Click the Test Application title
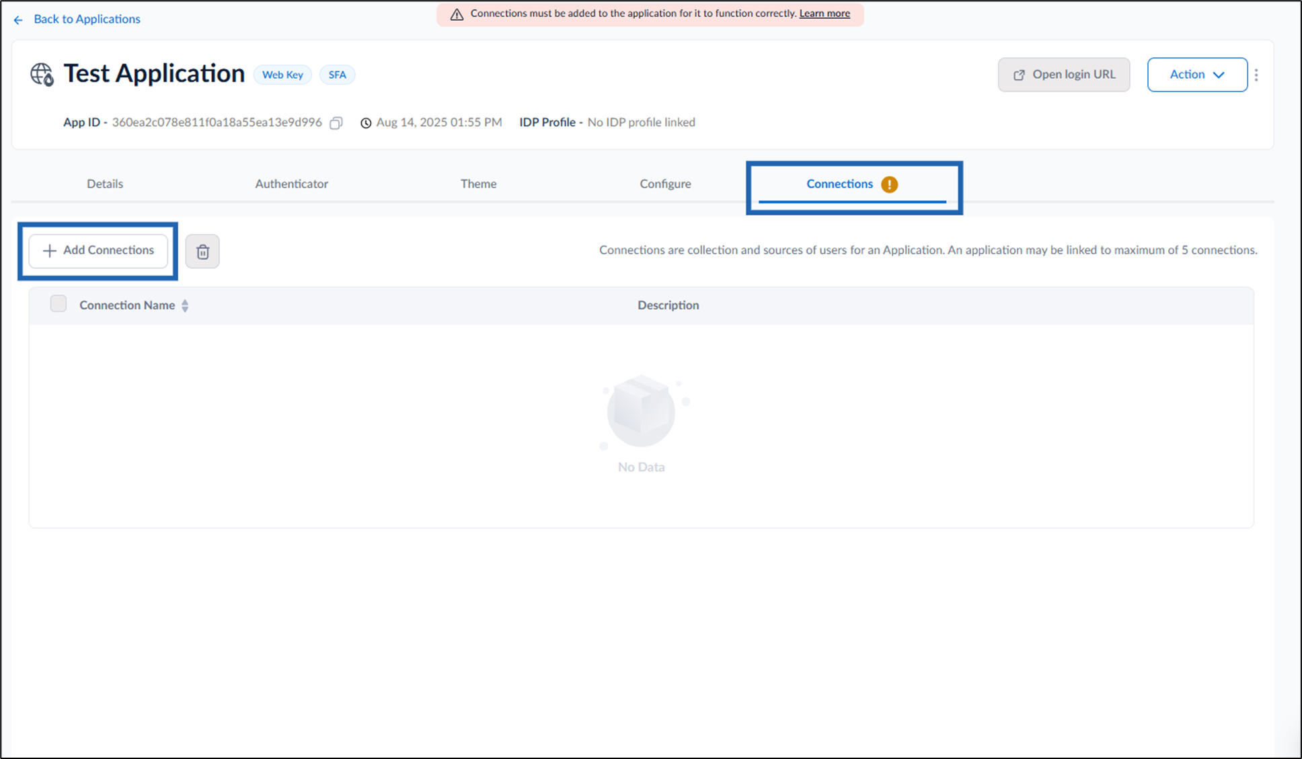The image size is (1302, 759). (x=154, y=73)
